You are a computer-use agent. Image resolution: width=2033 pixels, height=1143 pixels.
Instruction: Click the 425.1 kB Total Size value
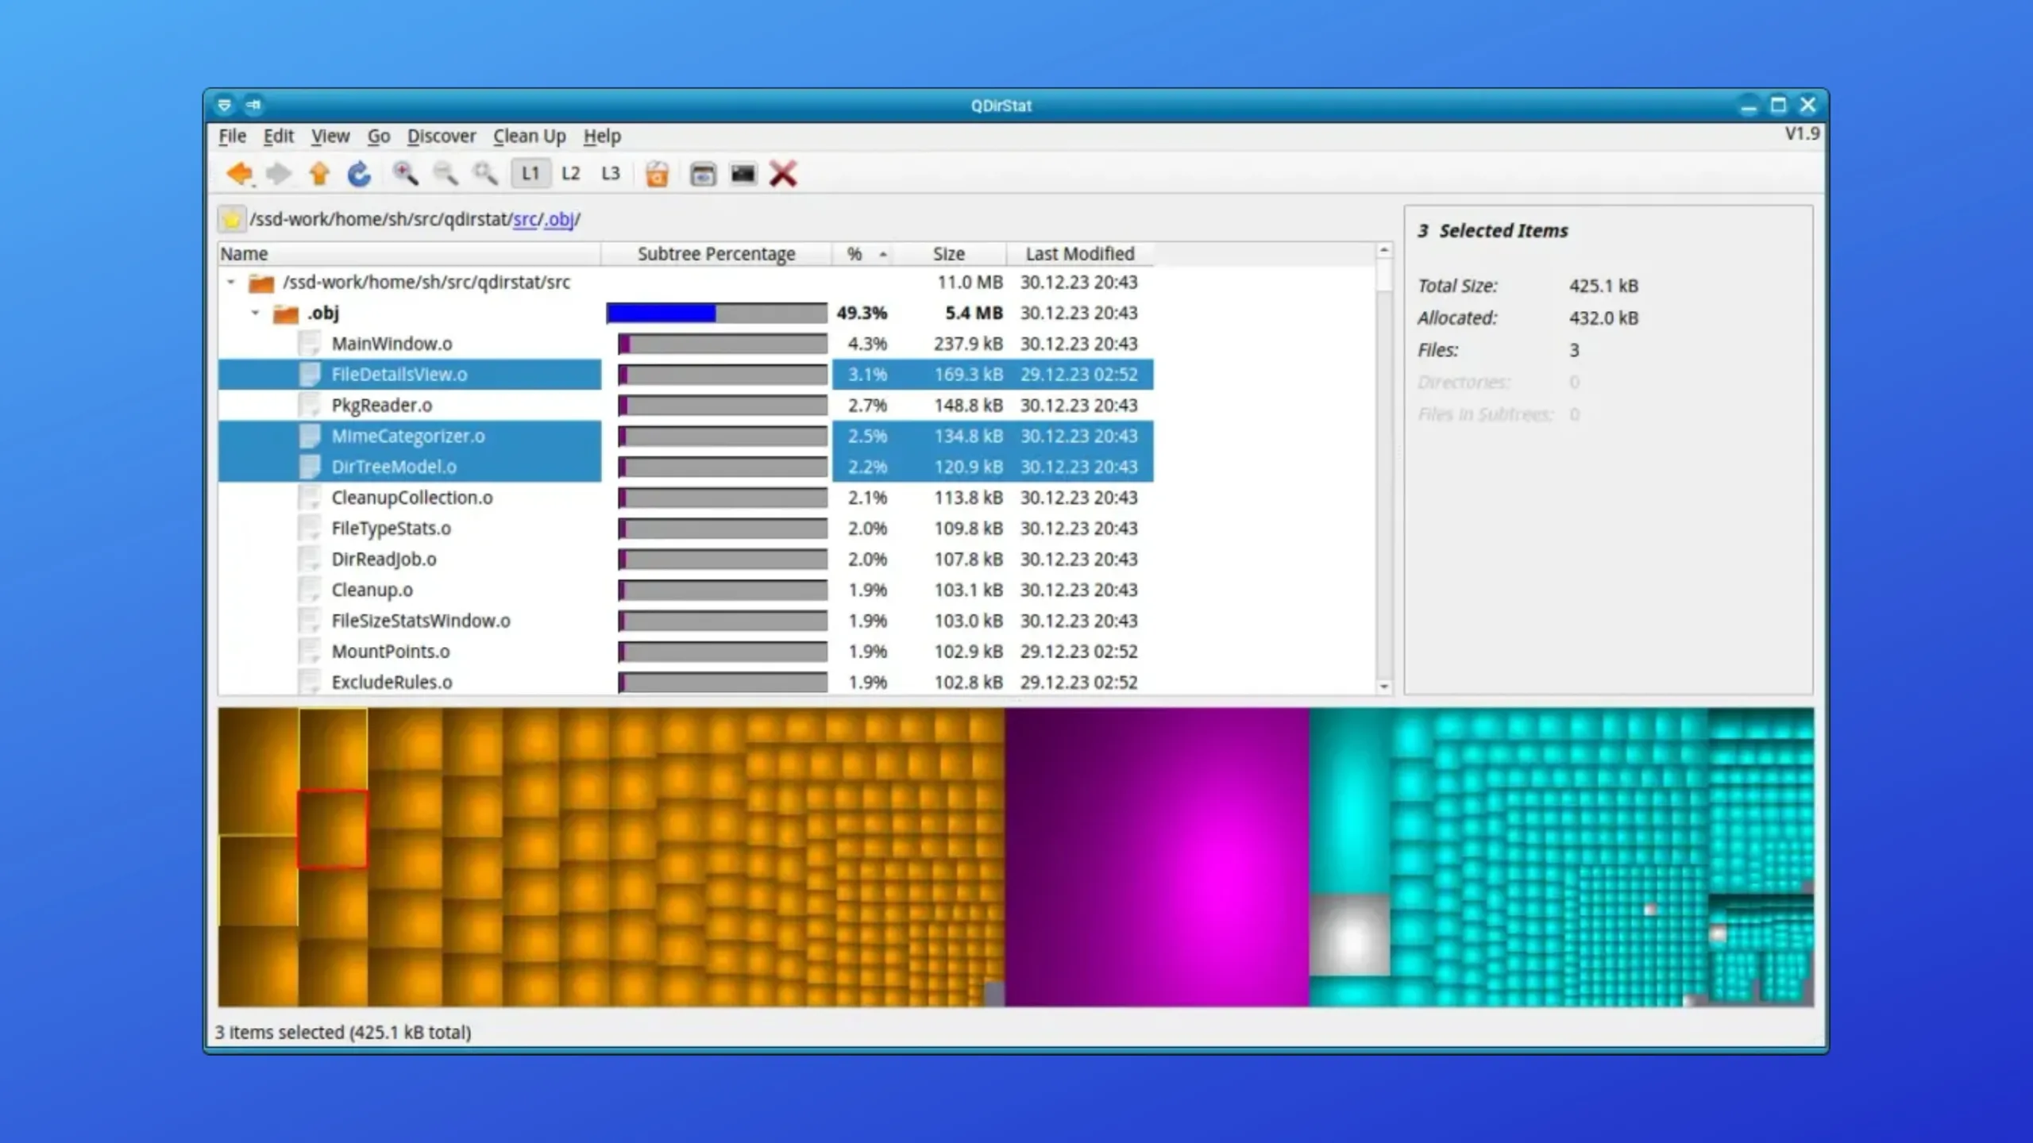[x=1603, y=286]
